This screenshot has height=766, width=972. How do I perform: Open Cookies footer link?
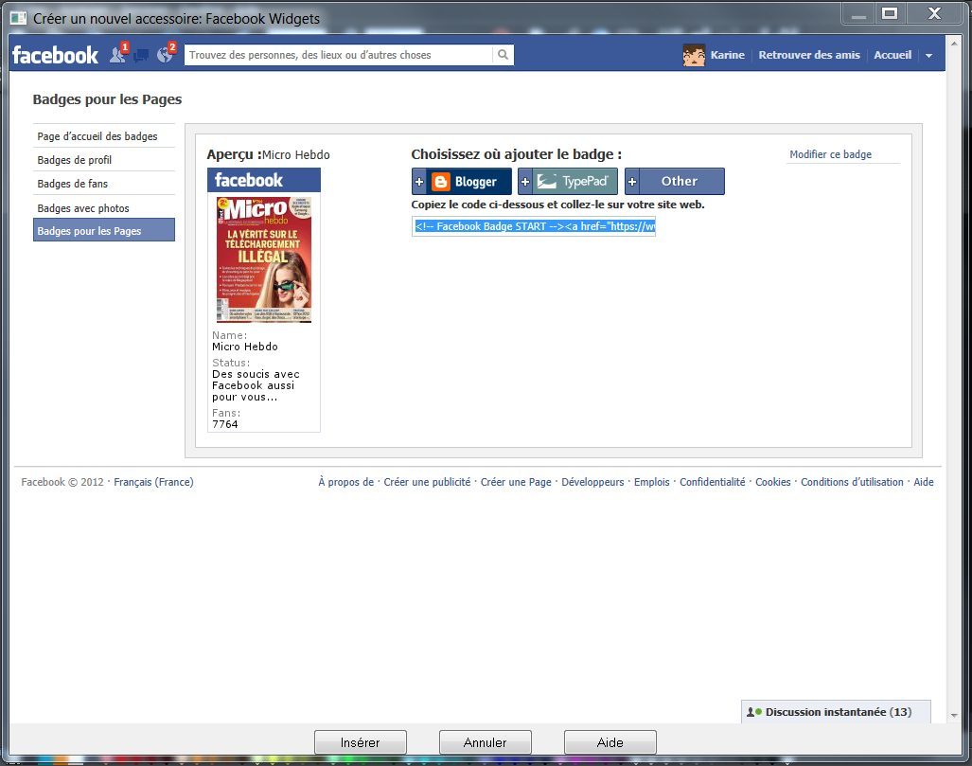(x=772, y=482)
